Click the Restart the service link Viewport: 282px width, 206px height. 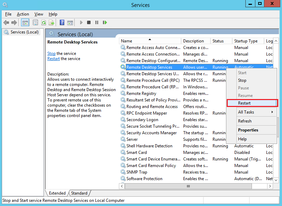pos(53,59)
